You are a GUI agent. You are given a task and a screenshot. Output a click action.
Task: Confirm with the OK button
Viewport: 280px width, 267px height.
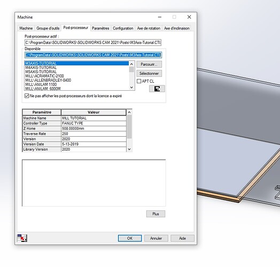(x=130, y=238)
